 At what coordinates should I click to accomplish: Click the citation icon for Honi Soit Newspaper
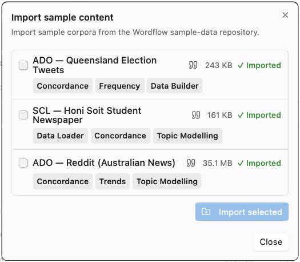[196, 115]
